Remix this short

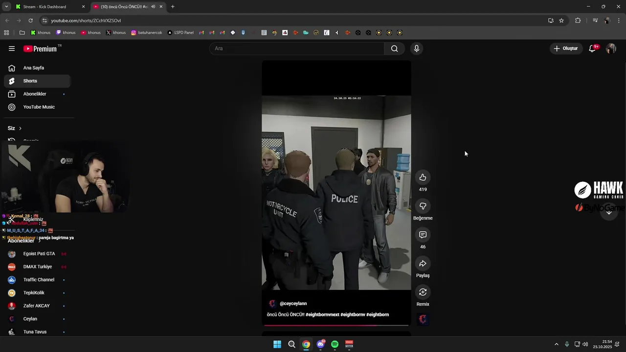423,292
